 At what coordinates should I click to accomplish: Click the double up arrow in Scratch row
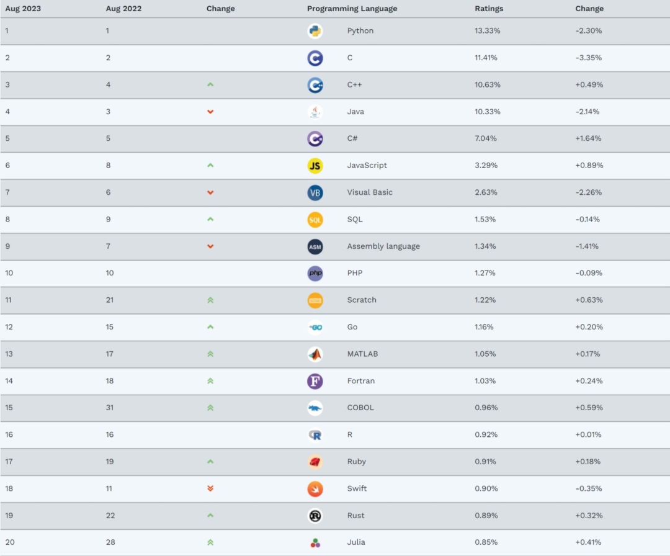point(210,300)
